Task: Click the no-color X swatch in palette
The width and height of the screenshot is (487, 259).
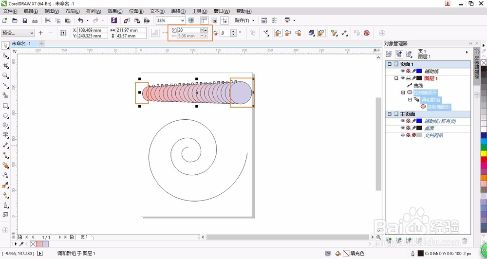Action: tap(484, 63)
